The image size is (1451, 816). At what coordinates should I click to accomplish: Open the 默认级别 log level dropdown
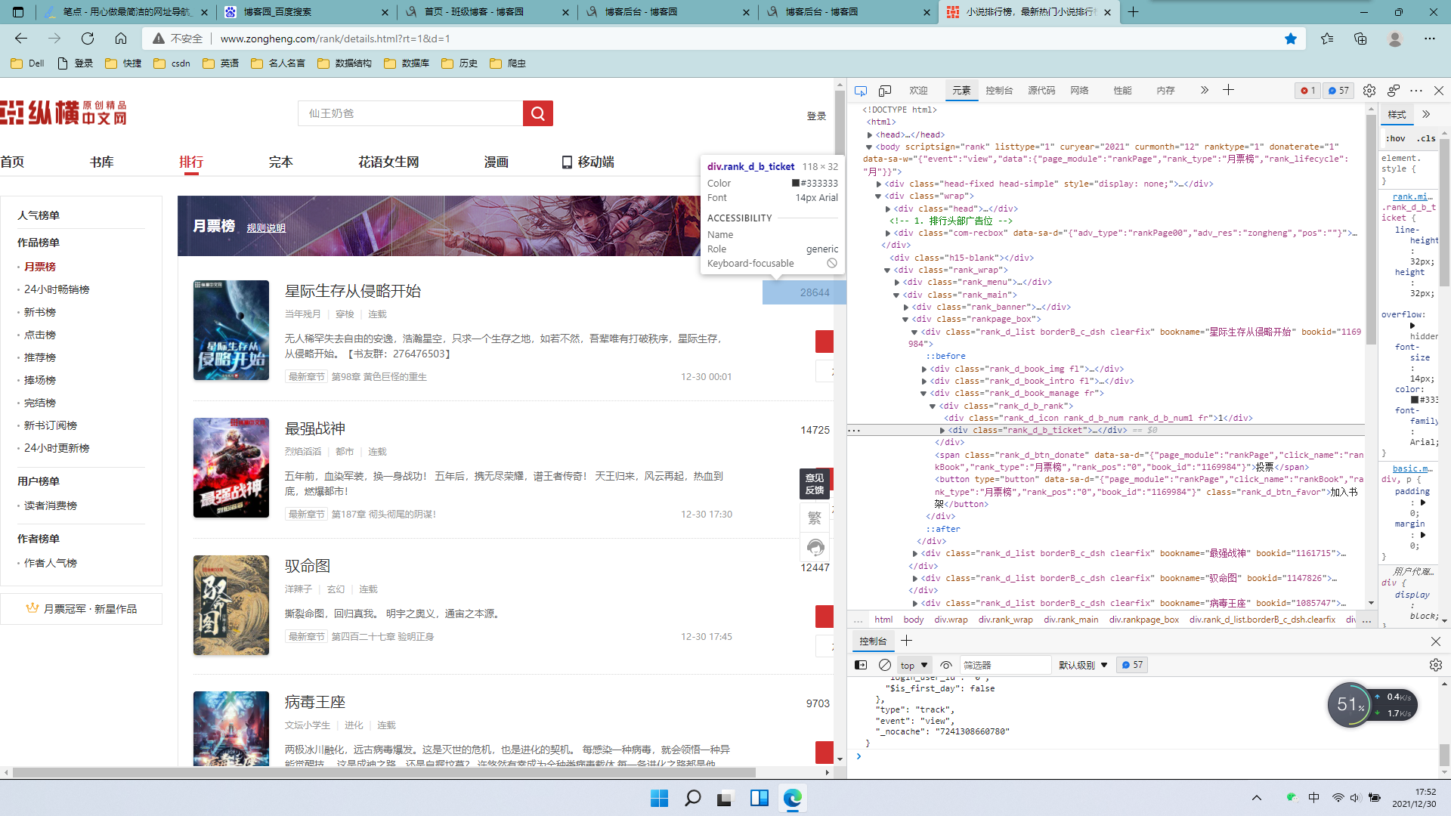(1083, 665)
